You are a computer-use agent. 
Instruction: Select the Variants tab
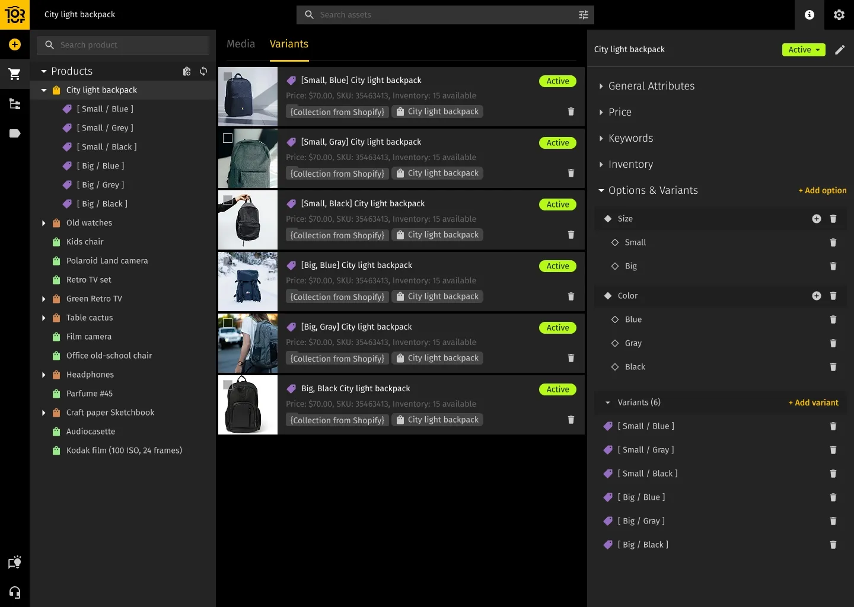click(289, 44)
